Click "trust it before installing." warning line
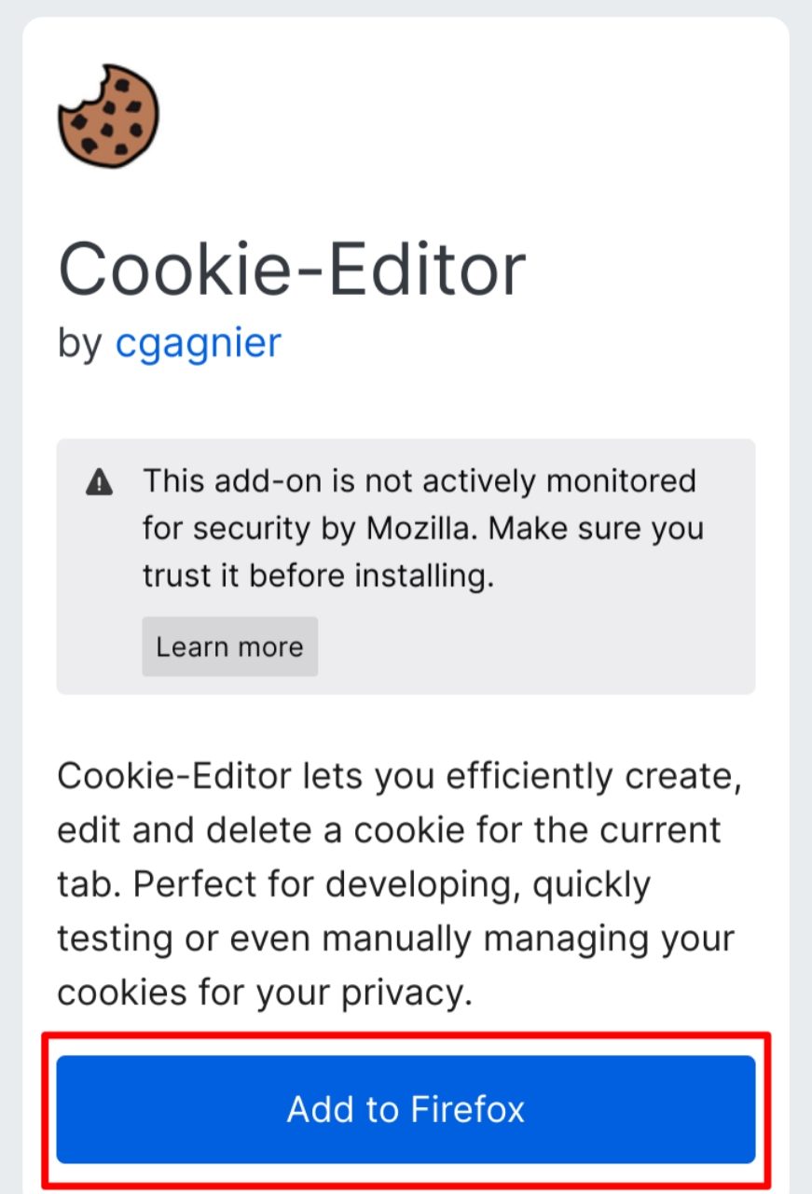The height and width of the screenshot is (1194, 812). [317, 576]
